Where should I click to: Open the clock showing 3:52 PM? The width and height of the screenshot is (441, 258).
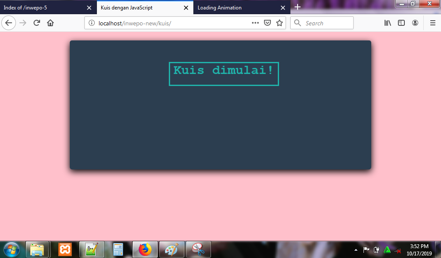point(419,249)
